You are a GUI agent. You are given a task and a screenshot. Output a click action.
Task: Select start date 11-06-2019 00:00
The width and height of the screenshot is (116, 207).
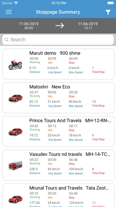click(x=29, y=26)
